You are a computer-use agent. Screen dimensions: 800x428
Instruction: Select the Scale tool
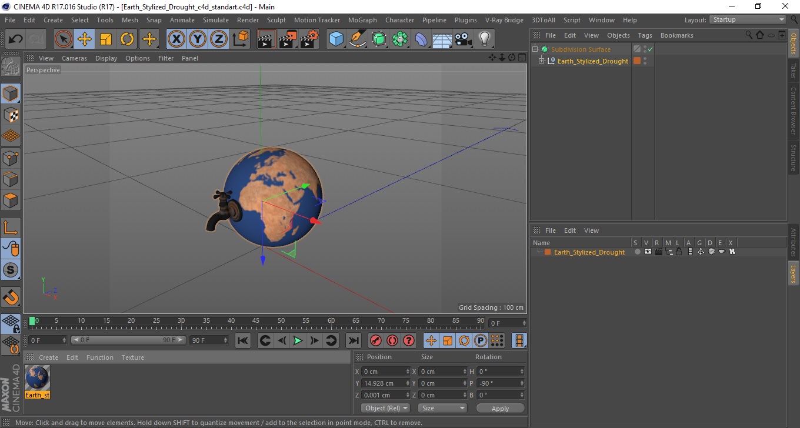[x=106, y=39]
